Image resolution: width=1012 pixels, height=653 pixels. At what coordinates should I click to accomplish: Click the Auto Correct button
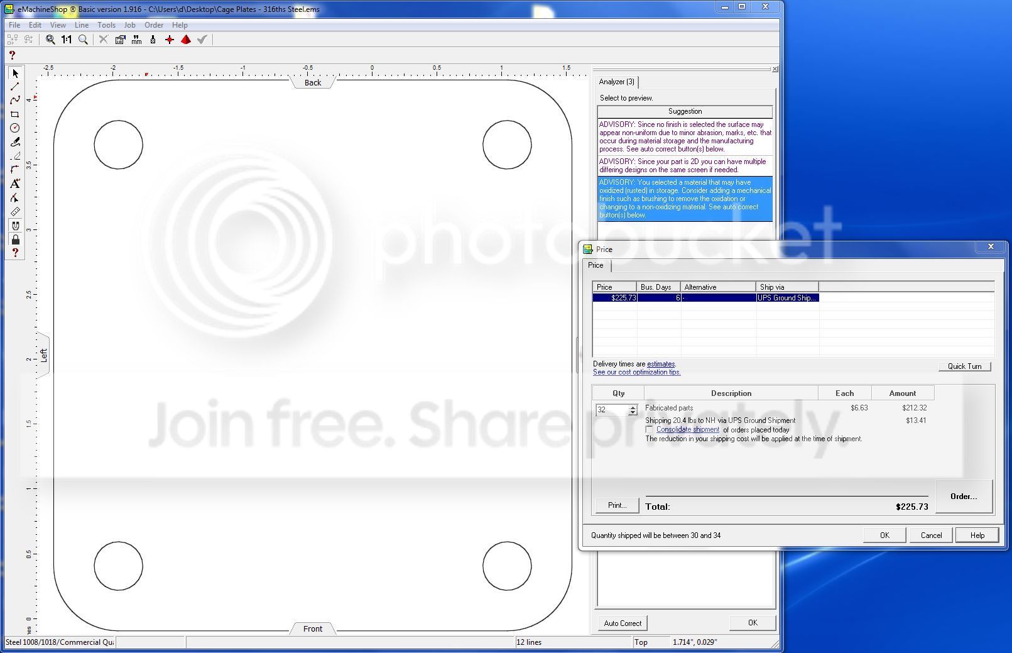(623, 623)
